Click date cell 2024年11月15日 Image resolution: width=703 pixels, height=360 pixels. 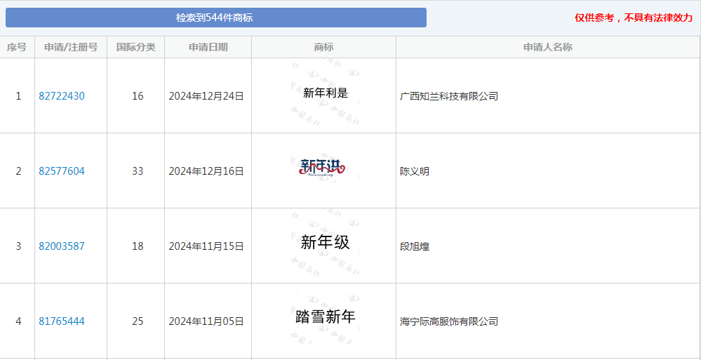click(x=206, y=246)
